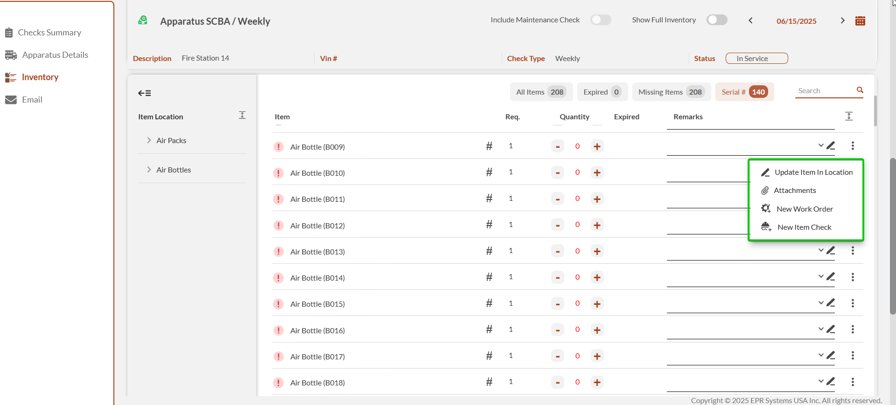Enable the Include Maintenance Check toggle

point(601,20)
